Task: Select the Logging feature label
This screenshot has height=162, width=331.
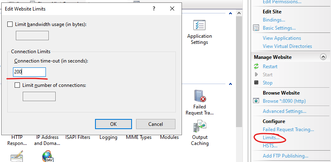Action: [x=108, y=137]
